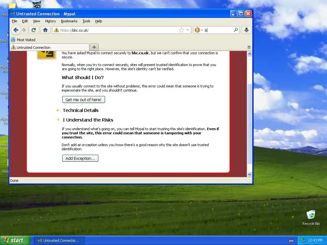The image size is (327, 245).
Task: Click the system tray clock 12:43 PM
Action: click(x=315, y=240)
